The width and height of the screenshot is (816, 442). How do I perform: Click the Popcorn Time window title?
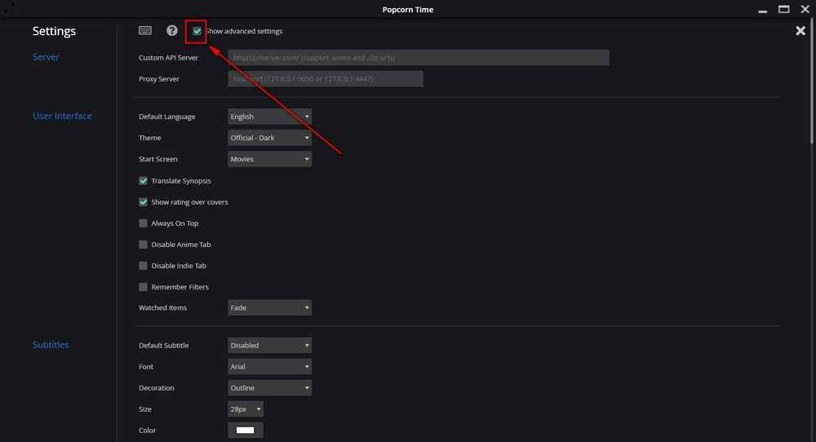tap(408, 9)
